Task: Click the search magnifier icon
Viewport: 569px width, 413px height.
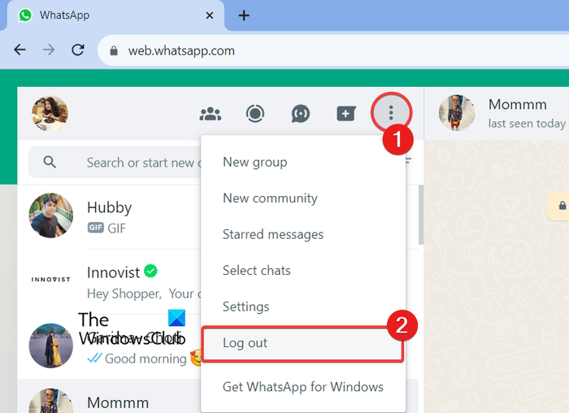Action: [x=50, y=162]
